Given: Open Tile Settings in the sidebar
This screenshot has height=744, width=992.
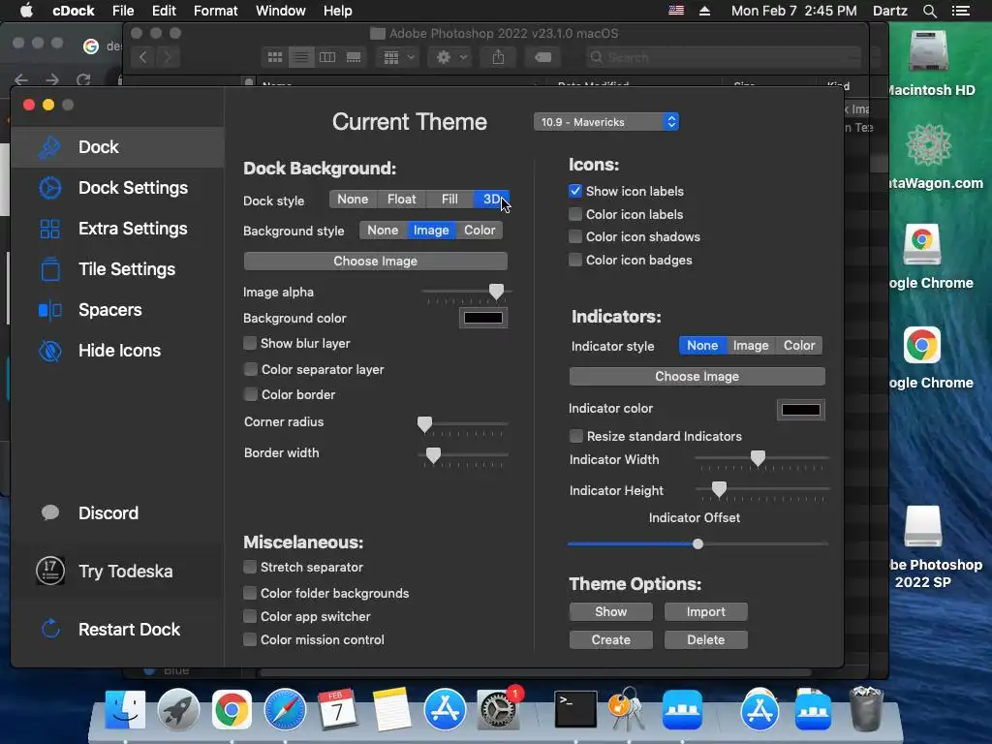Looking at the screenshot, I should click(117, 269).
